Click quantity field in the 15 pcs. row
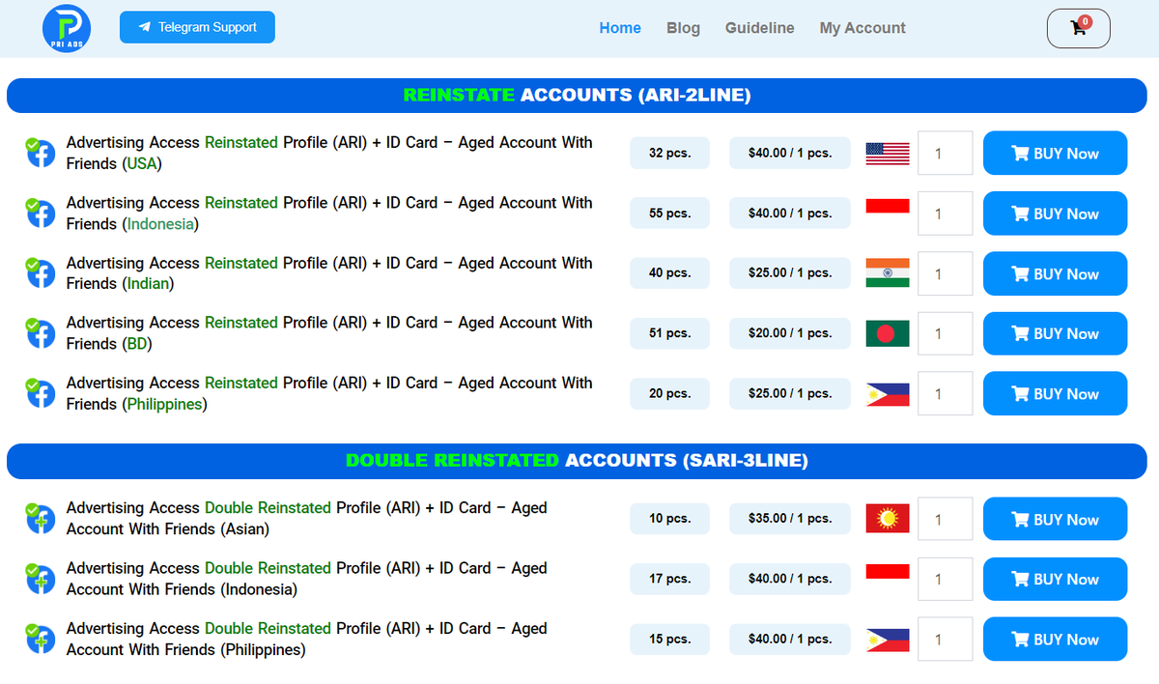This screenshot has width=1159, height=684. pyautogui.click(x=945, y=639)
